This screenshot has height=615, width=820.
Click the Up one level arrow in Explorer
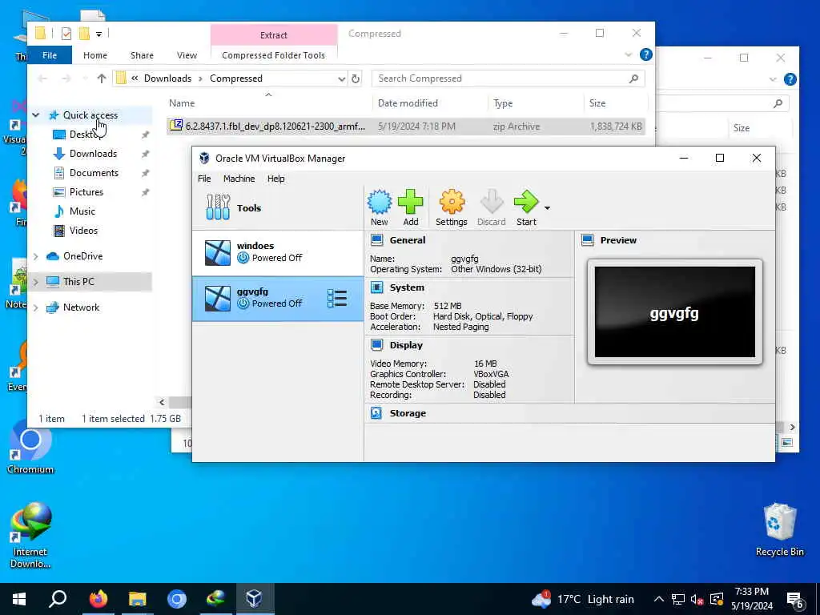tap(102, 78)
